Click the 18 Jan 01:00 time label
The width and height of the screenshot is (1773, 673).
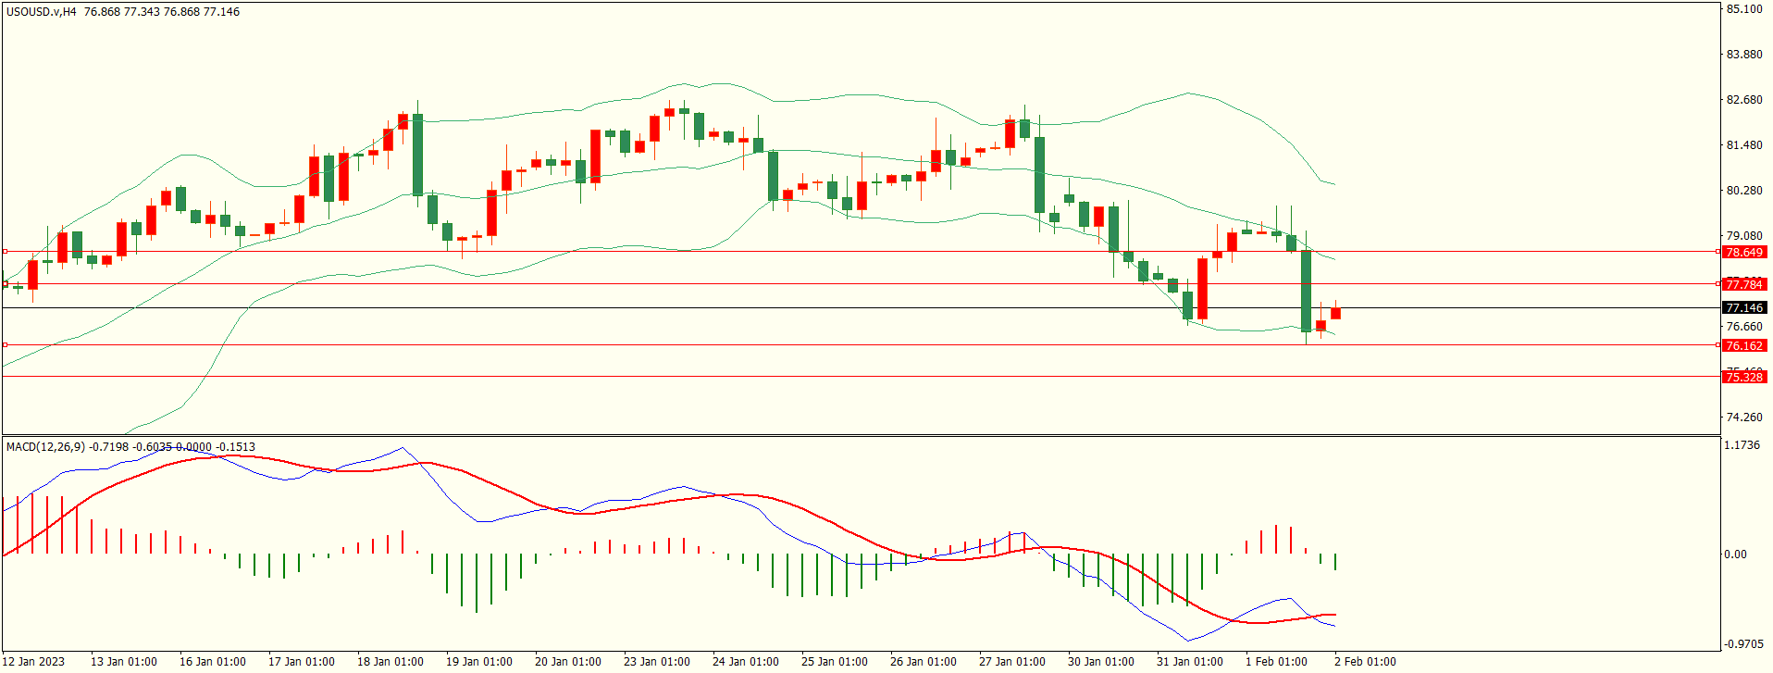390,661
